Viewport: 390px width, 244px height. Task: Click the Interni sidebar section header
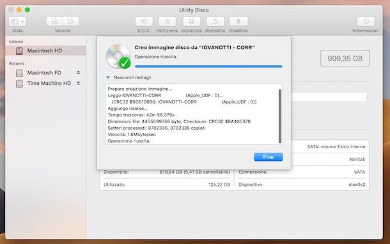16,42
